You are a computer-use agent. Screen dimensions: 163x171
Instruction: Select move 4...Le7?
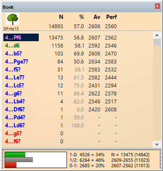pos(15,77)
